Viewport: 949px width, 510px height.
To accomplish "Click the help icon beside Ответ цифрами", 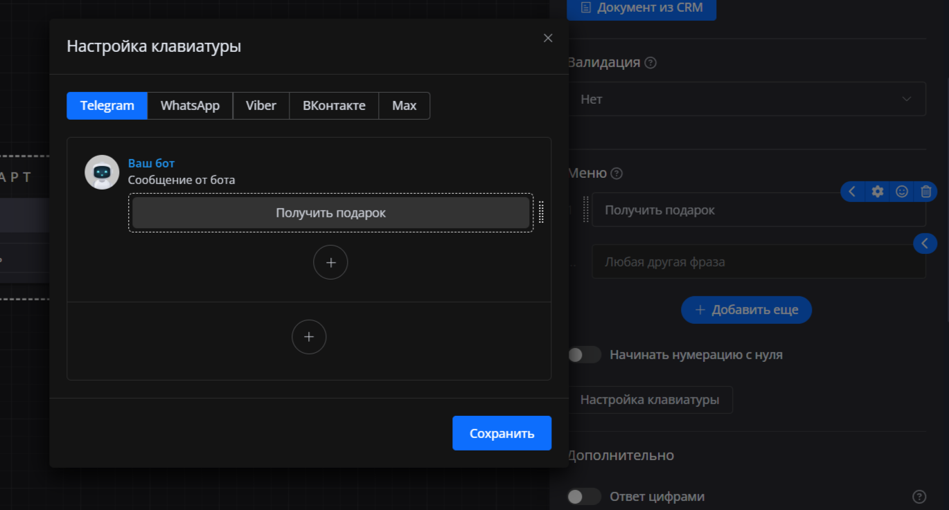I will [919, 496].
